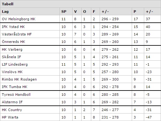Click IFK Tumba HK team name
The height and width of the screenshot is (121, 161).
(15, 87)
